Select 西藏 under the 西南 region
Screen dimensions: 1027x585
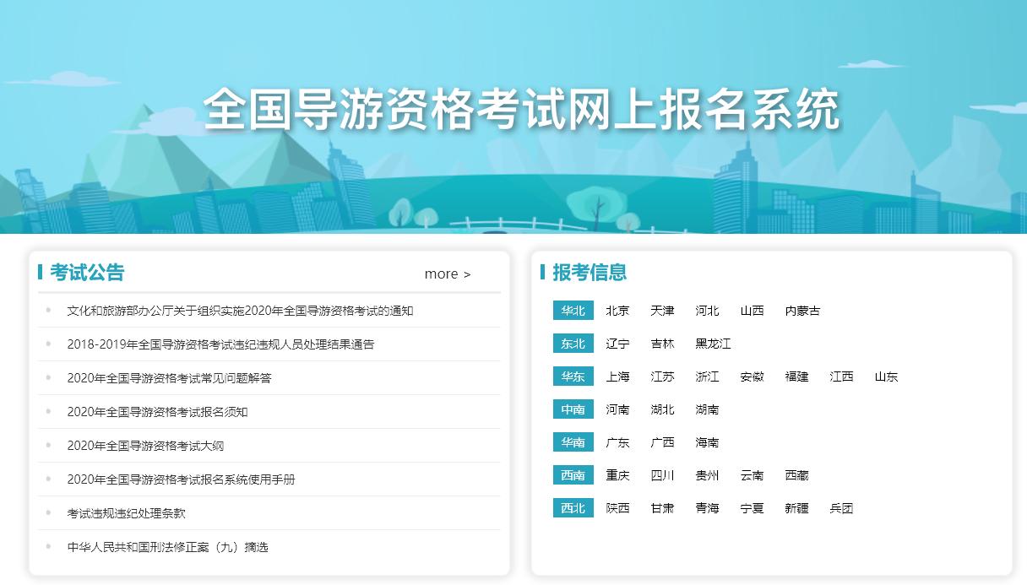point(796,475)
